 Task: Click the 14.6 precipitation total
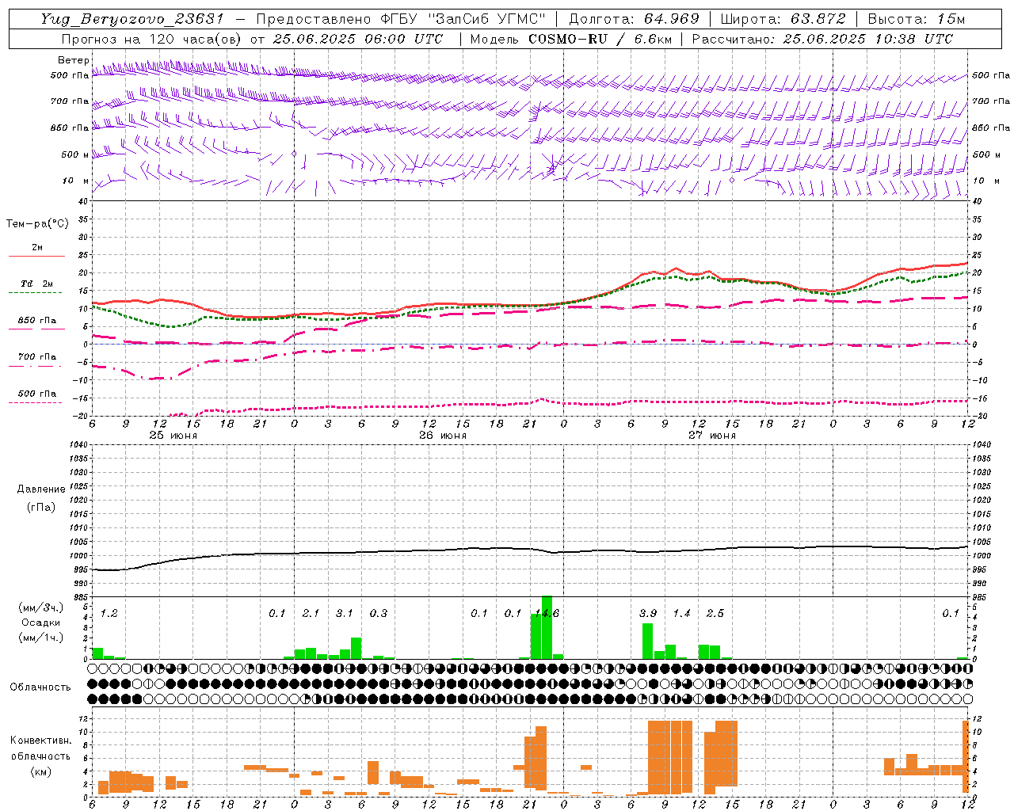547,614
